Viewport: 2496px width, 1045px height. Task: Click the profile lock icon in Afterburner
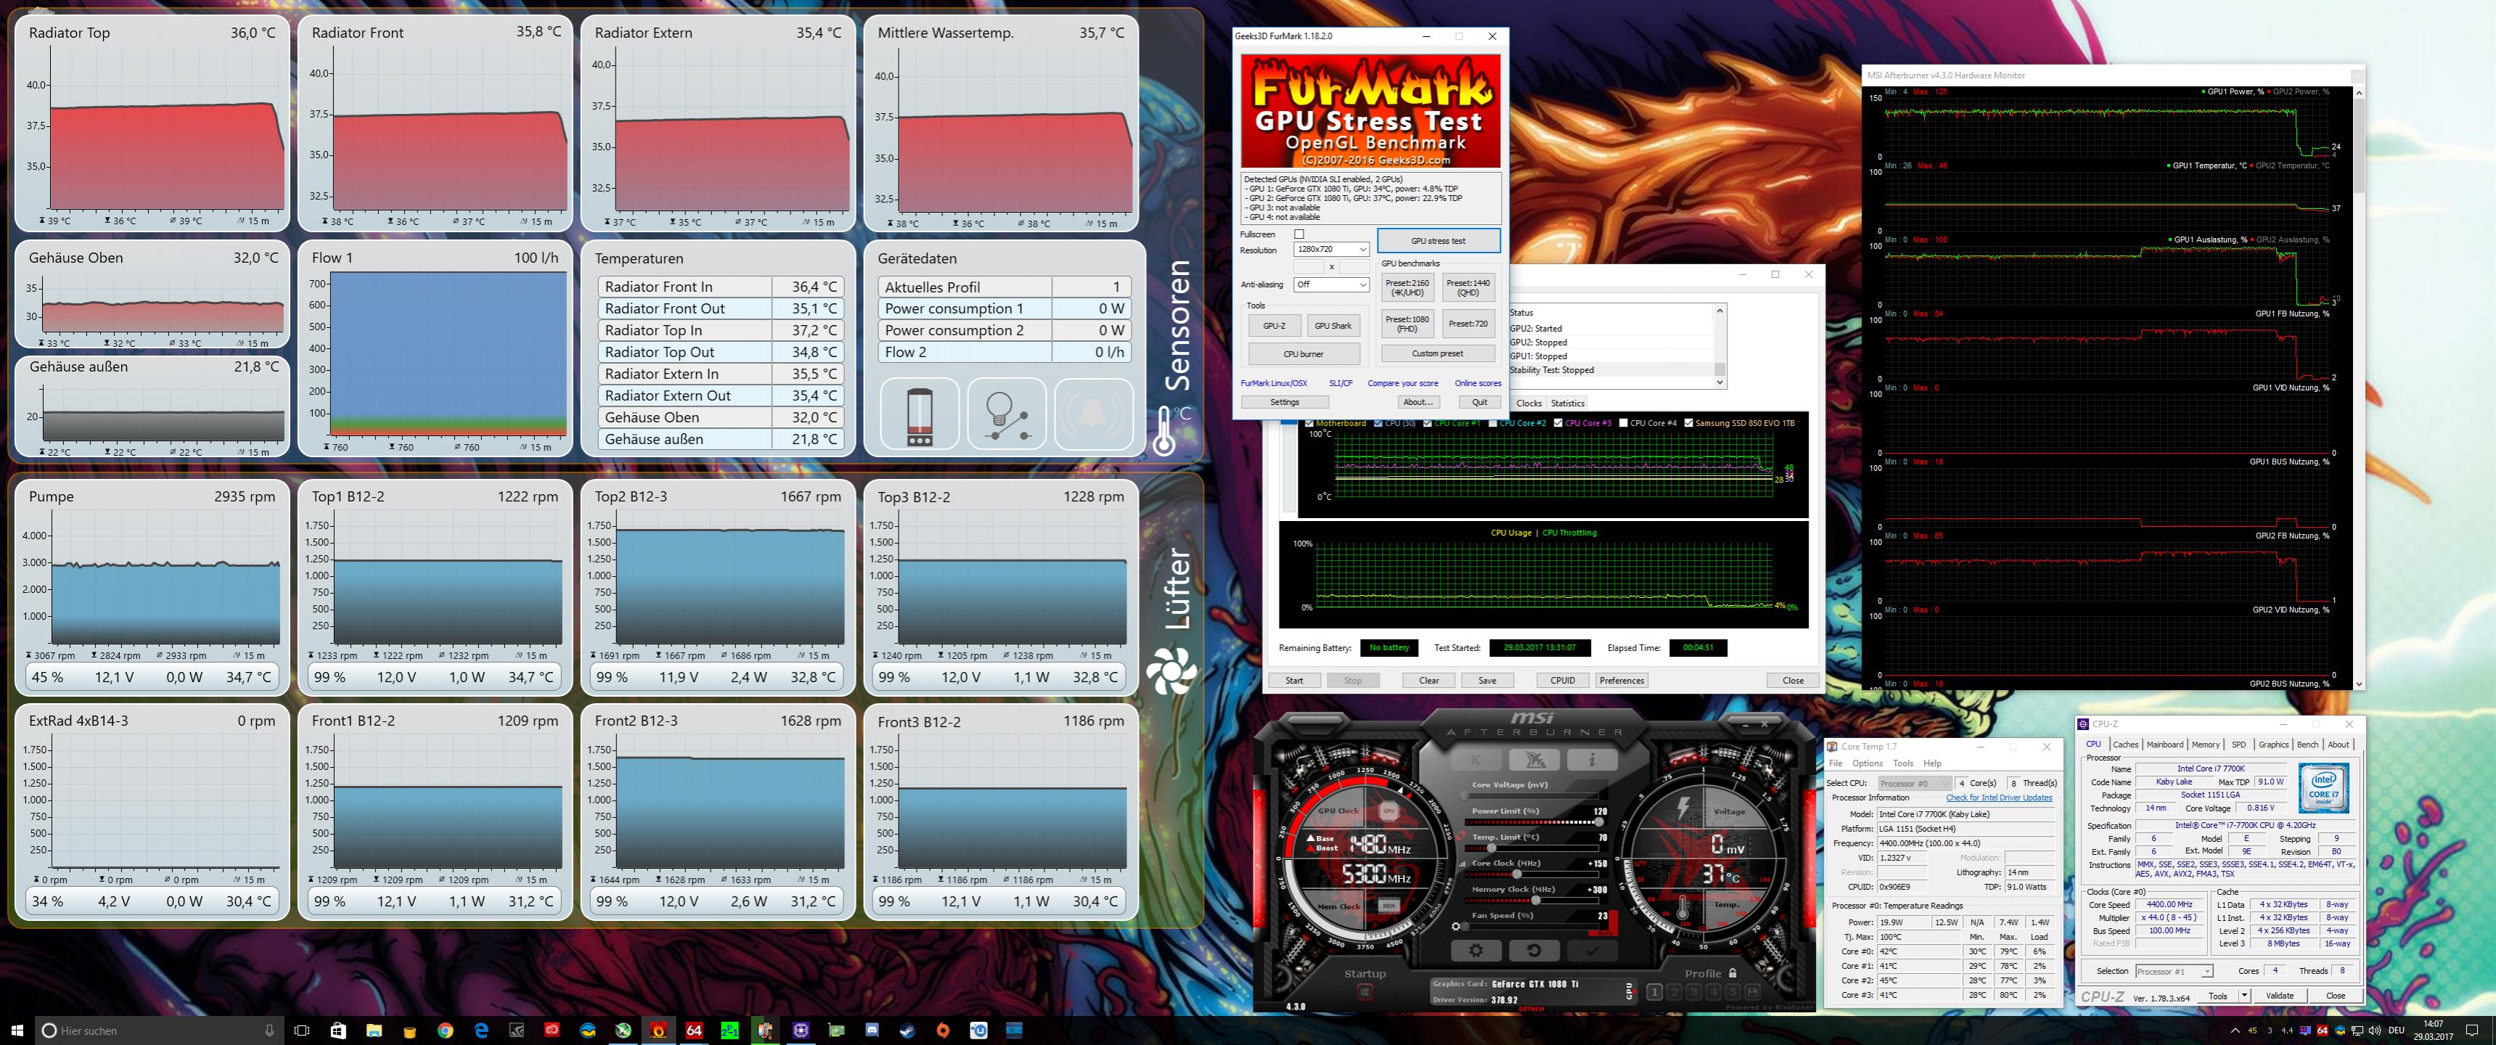(1732, 973)
